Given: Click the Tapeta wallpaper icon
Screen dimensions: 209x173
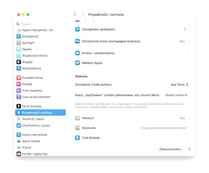Looking at the screenshot, I should 19,49.
